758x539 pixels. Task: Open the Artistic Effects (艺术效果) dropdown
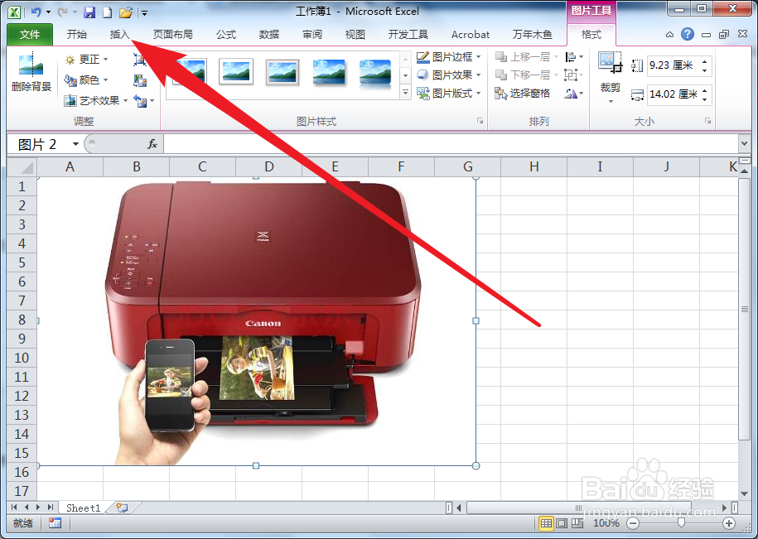click(96, 100)
